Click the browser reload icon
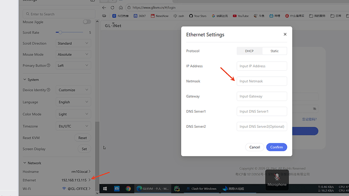349x196 pixels. click(112, 8)
